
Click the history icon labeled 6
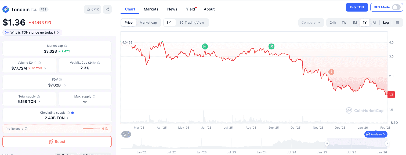[x=126, y=134]
